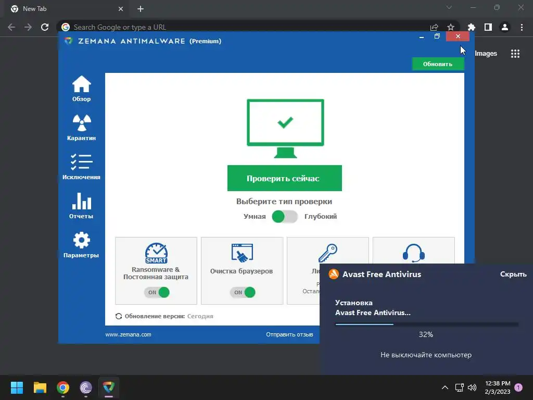
Task: Click the Ransomware SMART protection icon
Action: click(x=156, y=253)
